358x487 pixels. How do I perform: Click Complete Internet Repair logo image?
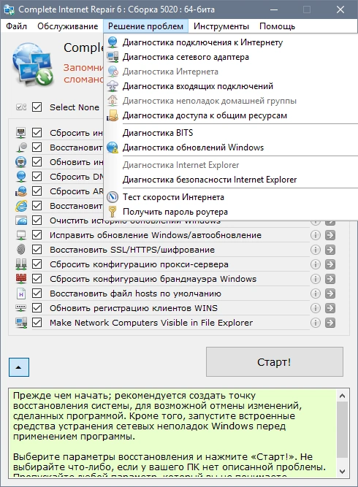[x=33, y=64]
